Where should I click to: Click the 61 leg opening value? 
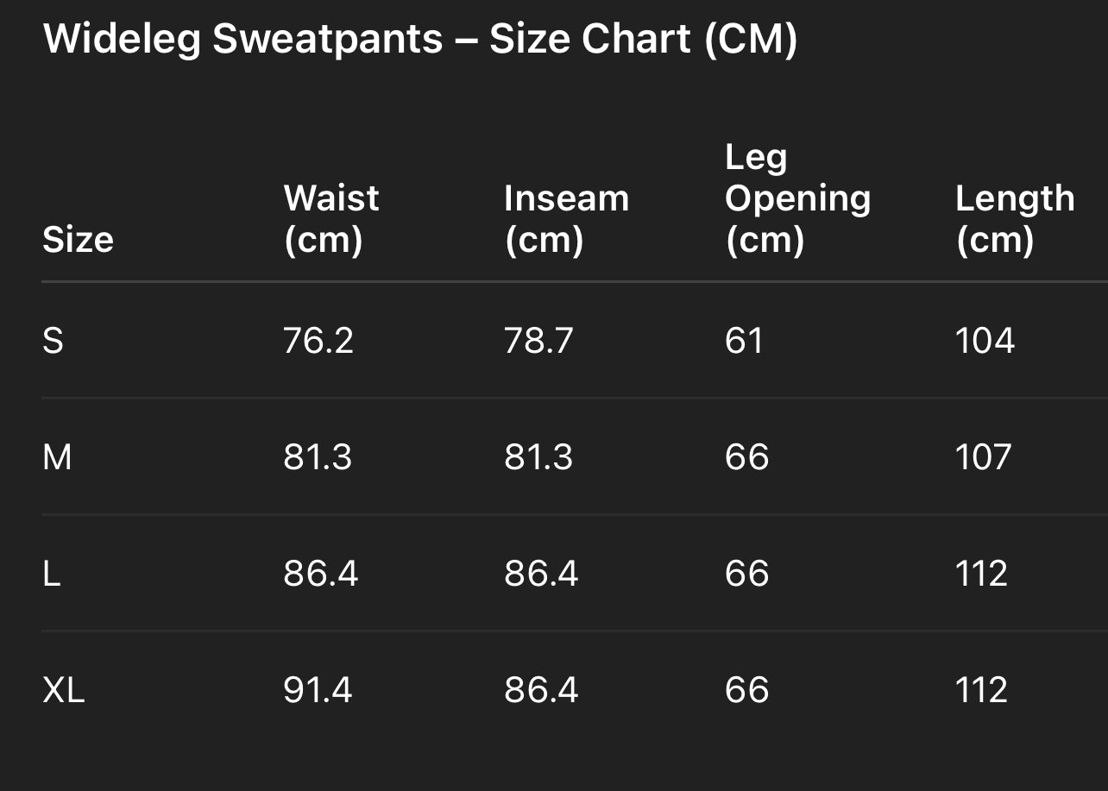click(744, 342)
